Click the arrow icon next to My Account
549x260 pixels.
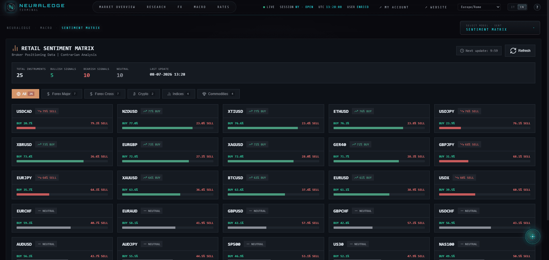(380, 7)
